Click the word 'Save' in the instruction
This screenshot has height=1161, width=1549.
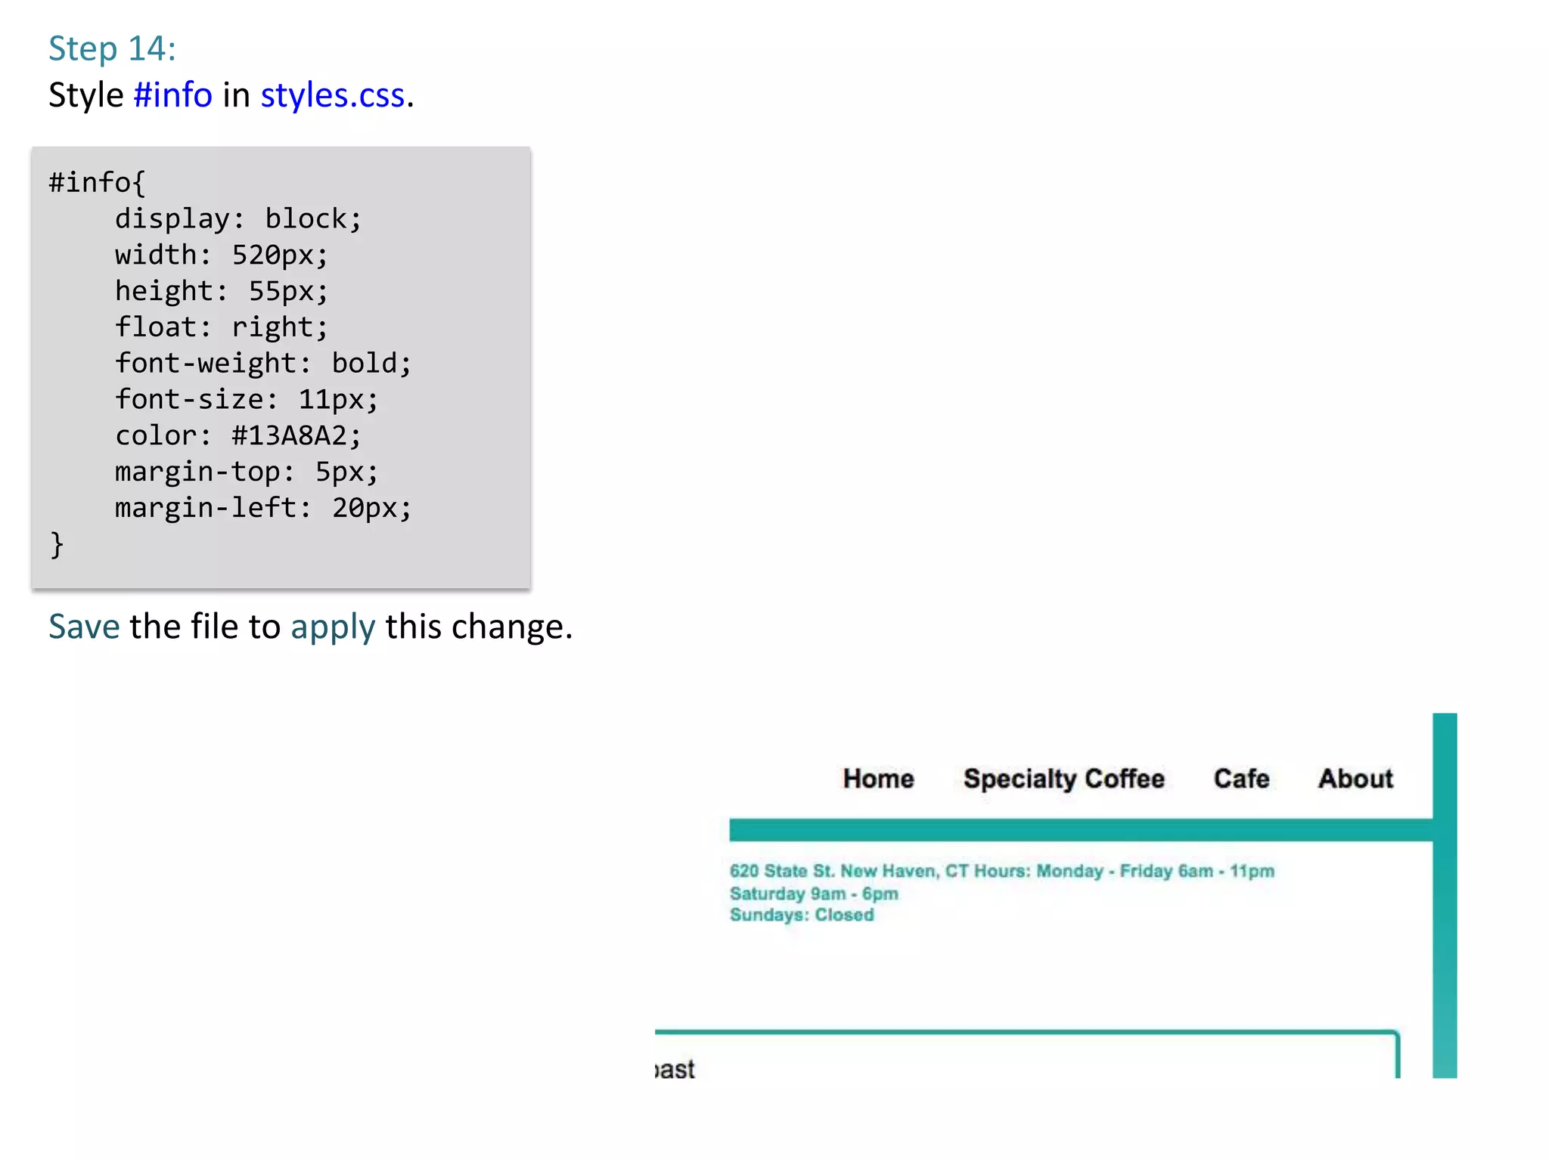pyautogui.click(x=84, y=627)
